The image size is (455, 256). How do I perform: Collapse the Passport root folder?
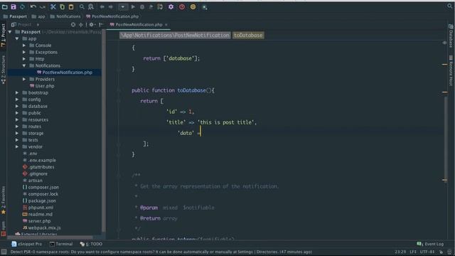pyautogui.click(x=10, y=32)
